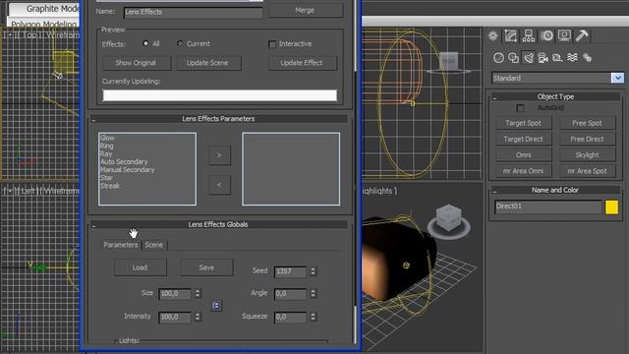Open the Standard light type dropdown
629x354 pixels.
click(x=617, y=78)
